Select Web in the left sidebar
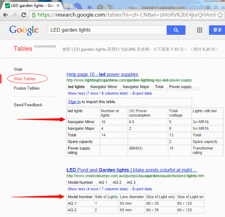The width and height of the screenshot is (225, 217). click(18, 69)
